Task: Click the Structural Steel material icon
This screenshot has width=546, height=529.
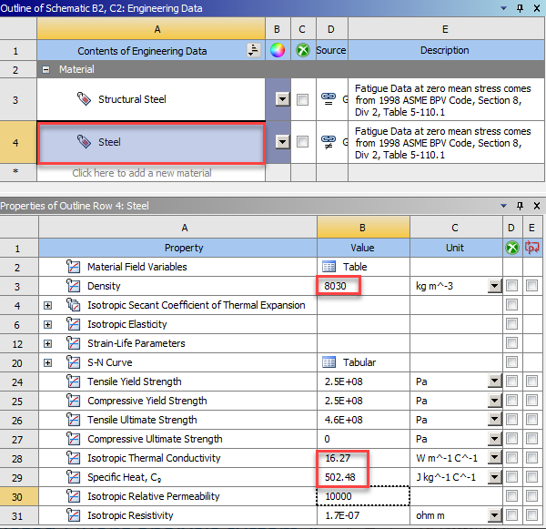Action: 86,99
